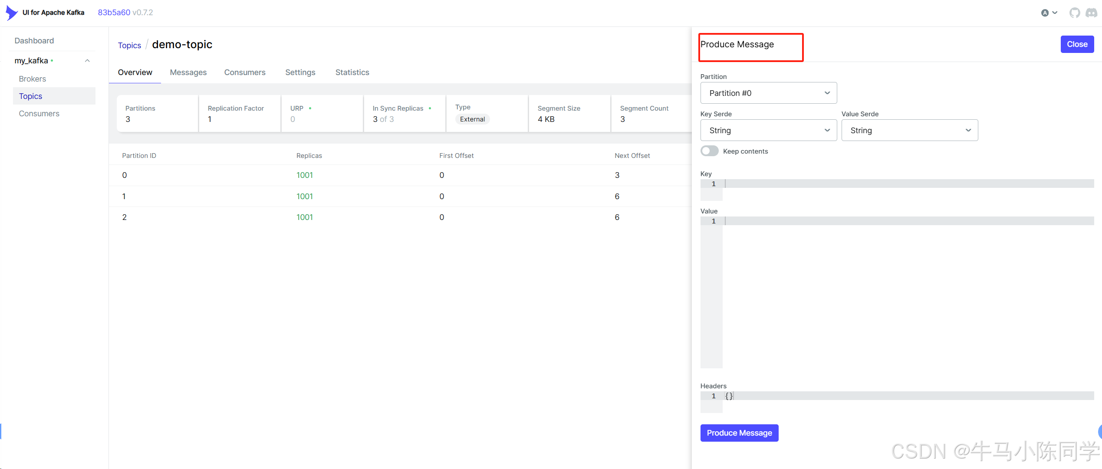Image resolution: width=1102 pixels, height=469 pixels.
Task: Open the Settings tab
Action: (300, 72)
